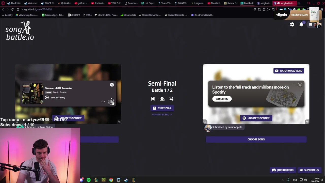The image size is (325, 183).
Task: Open Co-stream Data bookmark
Action: 202,15
